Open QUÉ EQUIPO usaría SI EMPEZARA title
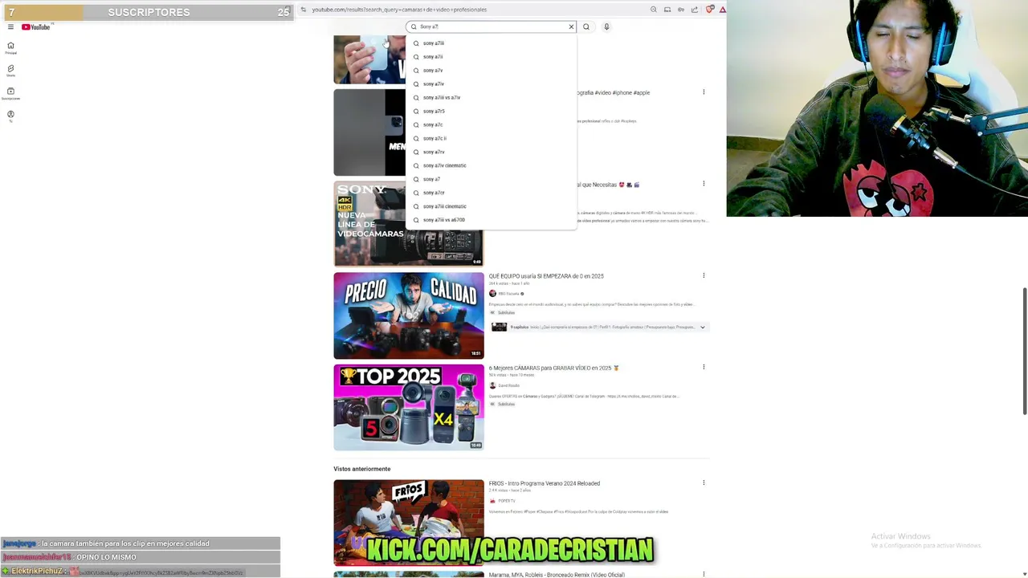The width and height of the screenshot is (1028, 578). (546, 276)
